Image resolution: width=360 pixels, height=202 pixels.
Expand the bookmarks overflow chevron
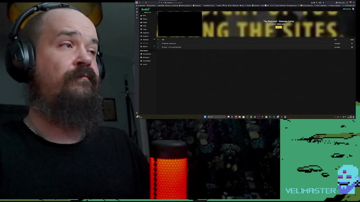point(343,5)
